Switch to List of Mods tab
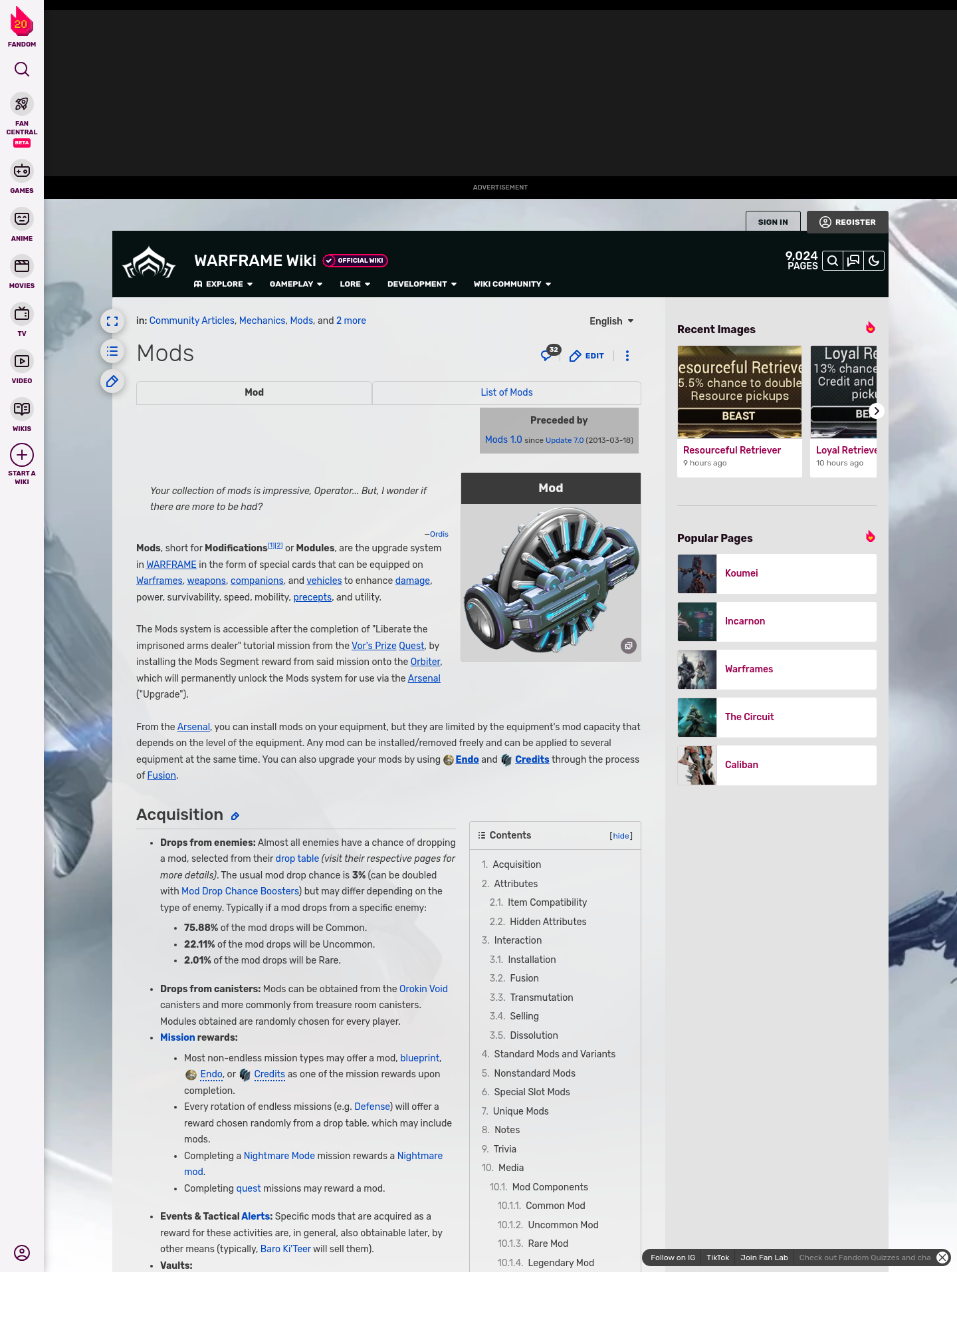The width and height of the screenshot is (957, 1330). (x=506, y=392)
